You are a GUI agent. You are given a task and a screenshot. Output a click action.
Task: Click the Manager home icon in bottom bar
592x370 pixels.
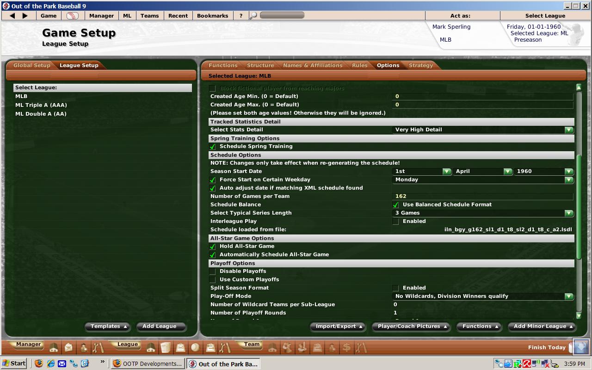point(54,347)
